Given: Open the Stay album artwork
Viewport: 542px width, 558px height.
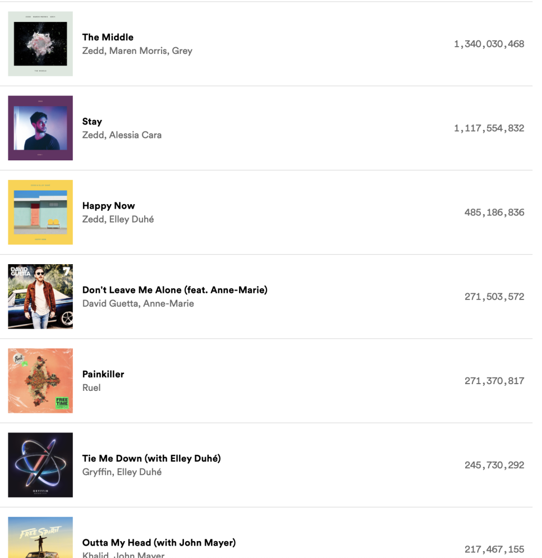Looking at the screenshot, I should (40, 128).
